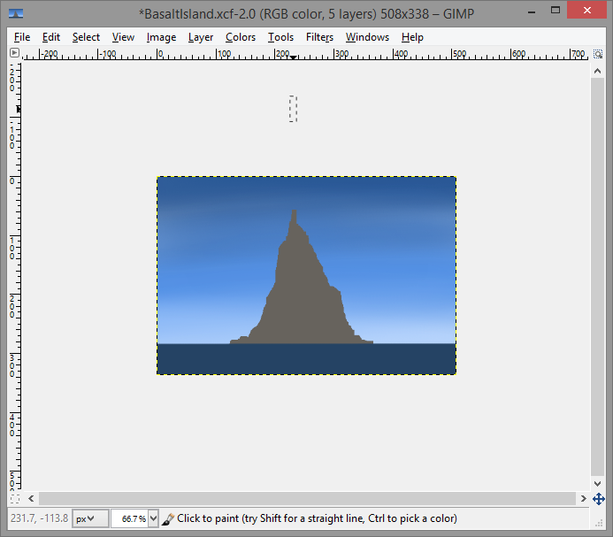The height and width of the screenshot is (537, 613).
Task: Click the up arrow of the vertical scrollbar
Action: (x=598, y=70)
